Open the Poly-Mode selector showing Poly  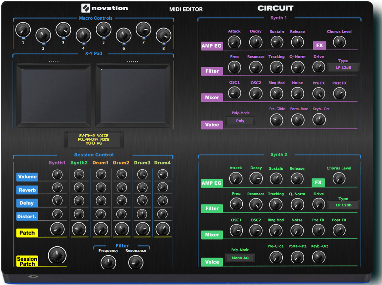240,121
